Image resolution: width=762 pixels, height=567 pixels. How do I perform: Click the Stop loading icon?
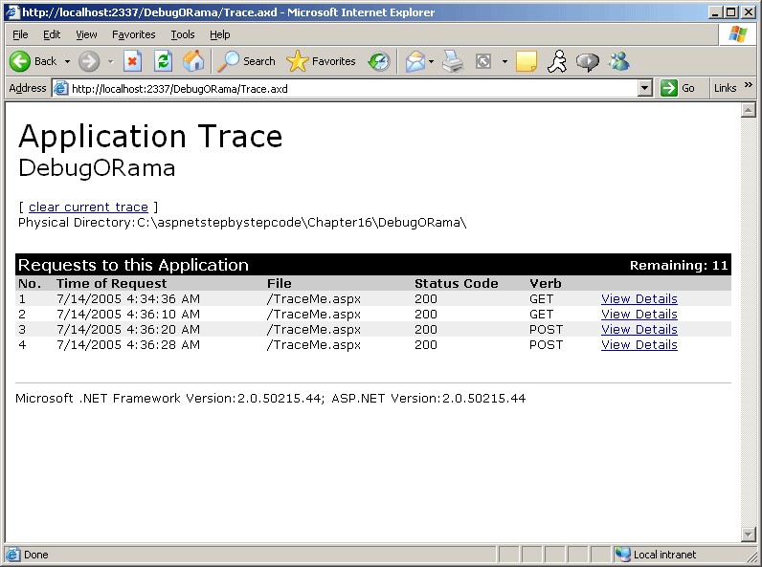point(133,61)
